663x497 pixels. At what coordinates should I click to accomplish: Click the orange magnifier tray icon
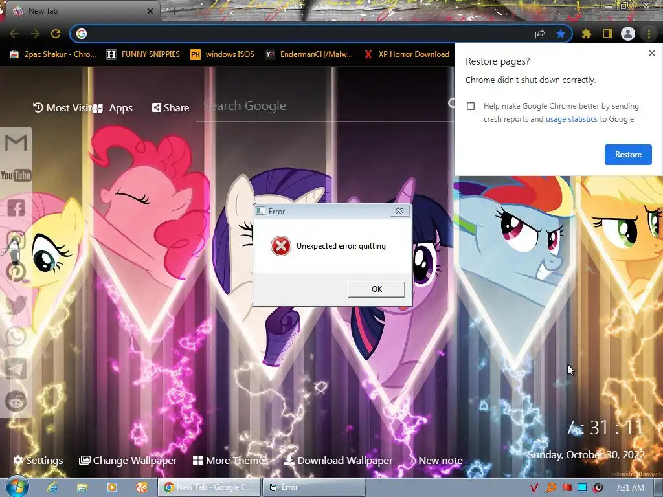pyautogui.click(x=550, y=488)
